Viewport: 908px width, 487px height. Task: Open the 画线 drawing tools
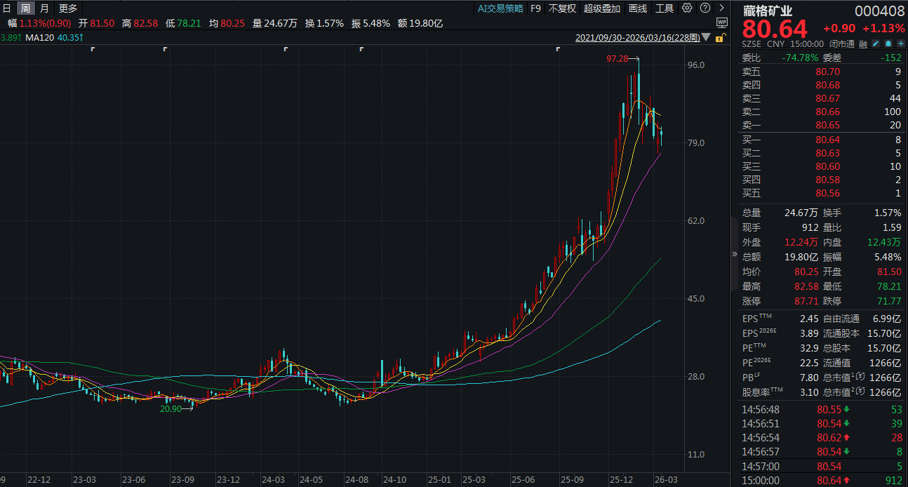[638, 8]
